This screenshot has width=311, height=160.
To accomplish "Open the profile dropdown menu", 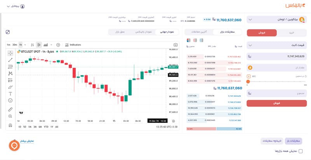I will tap(16, 6).
